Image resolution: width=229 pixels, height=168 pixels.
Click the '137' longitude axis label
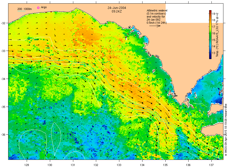(x=211, y=165)
